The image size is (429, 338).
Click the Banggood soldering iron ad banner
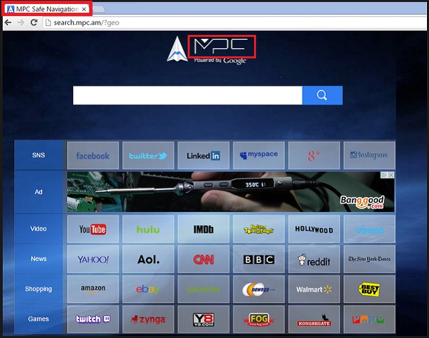pos(231,192)
